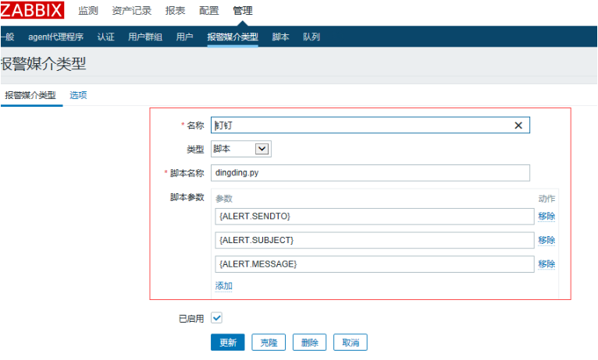This screenshot has height=360, width=598.
Task: Remove the {ALERT.SUBJECT} parameter
Action: tap(546, 240)
